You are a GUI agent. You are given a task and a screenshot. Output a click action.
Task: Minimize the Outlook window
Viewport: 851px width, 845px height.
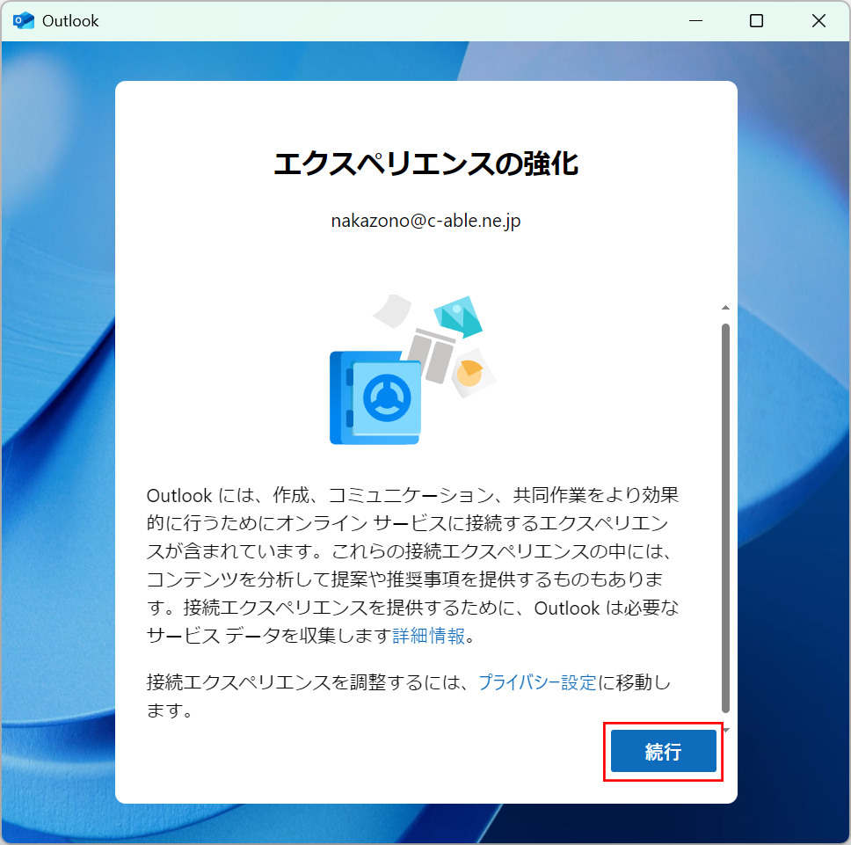[x=695, y=20]
